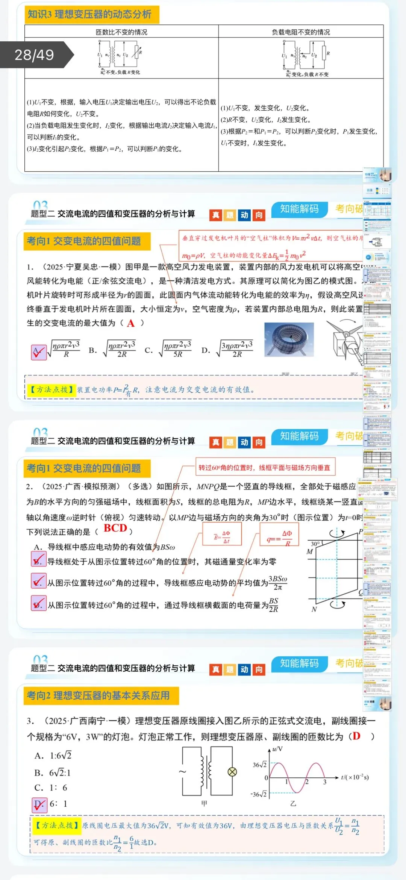
Task: Tap the red answer BCD in question 2
Action: click(115, 528)
